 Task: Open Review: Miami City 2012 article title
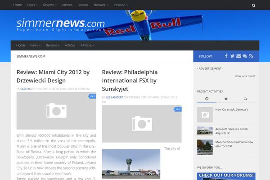(x=53, y=76)
